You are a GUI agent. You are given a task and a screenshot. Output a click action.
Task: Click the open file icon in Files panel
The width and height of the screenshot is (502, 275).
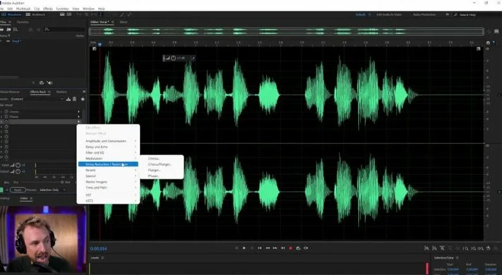(x=3, y=29)
